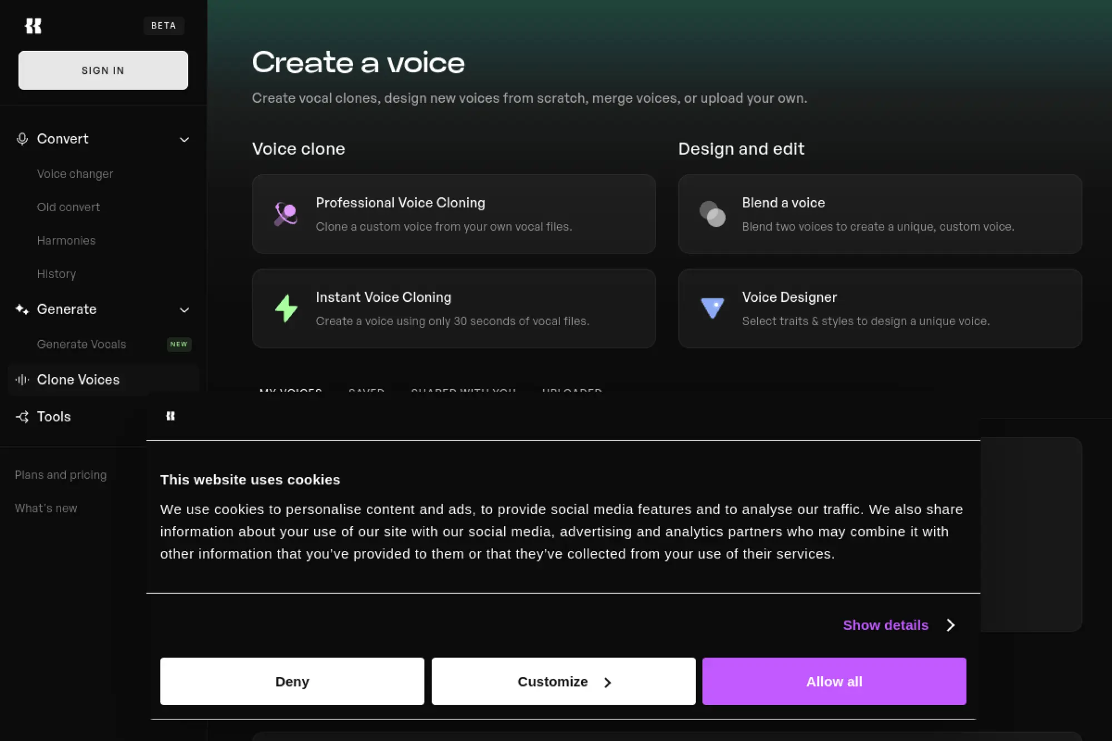Click the Convert microphone icon
1112x741 pixels.
[x=22, y=139]
